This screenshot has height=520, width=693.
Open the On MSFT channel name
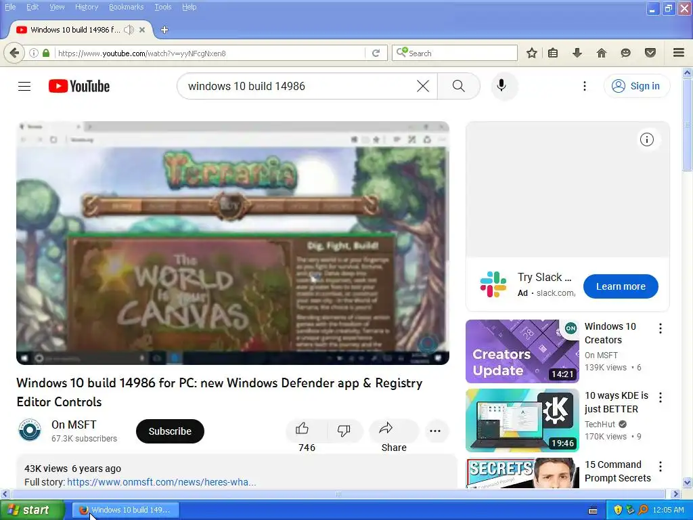[x=74, y=425]
